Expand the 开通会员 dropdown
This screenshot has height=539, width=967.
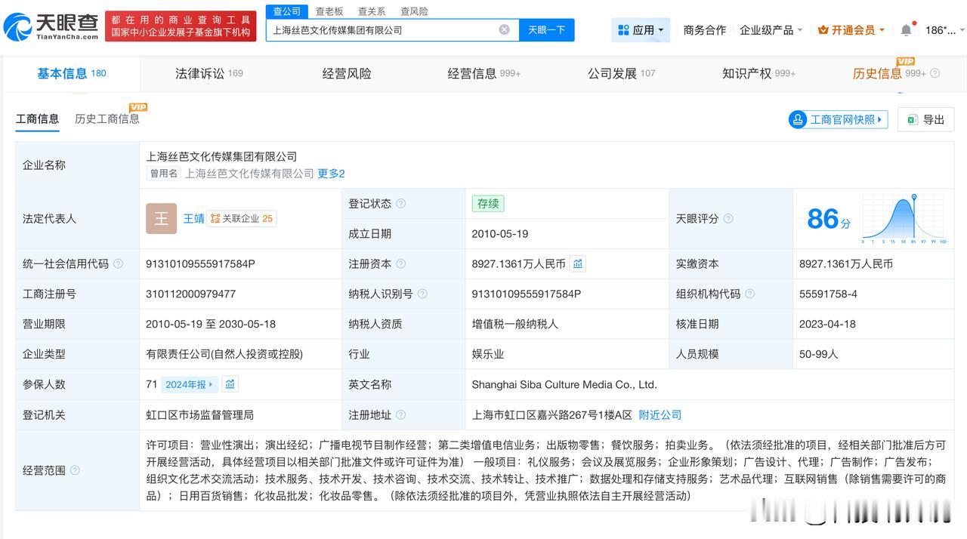[x=851, y=30]
